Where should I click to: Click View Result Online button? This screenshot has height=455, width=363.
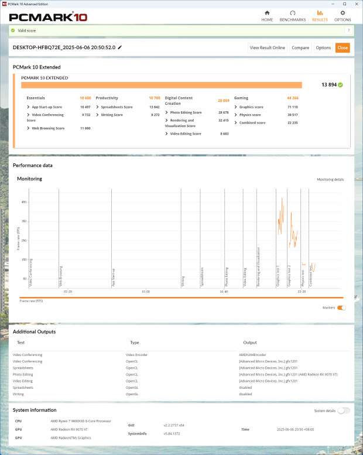click(x=267, y=48)
